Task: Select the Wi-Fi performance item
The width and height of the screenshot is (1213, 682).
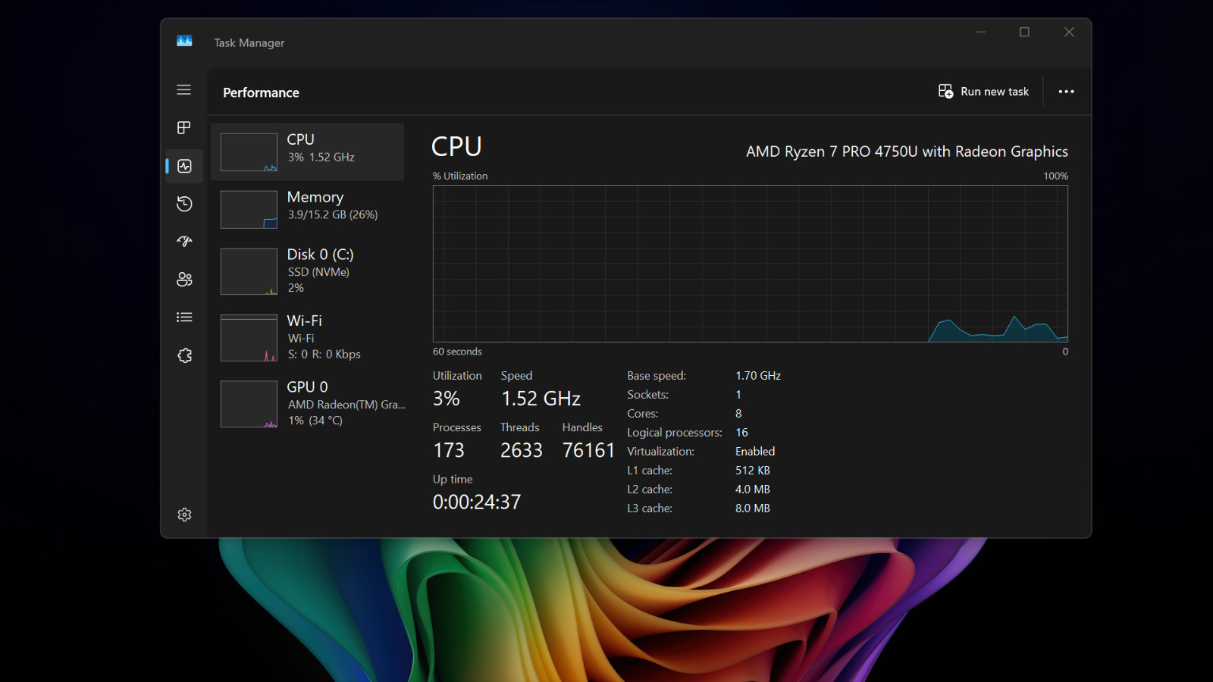Action: tap(307, 337)
